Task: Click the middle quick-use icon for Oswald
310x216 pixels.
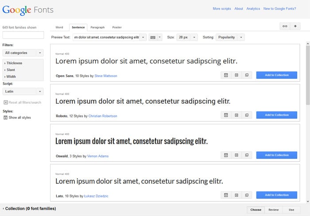Action: pos(236,155)
